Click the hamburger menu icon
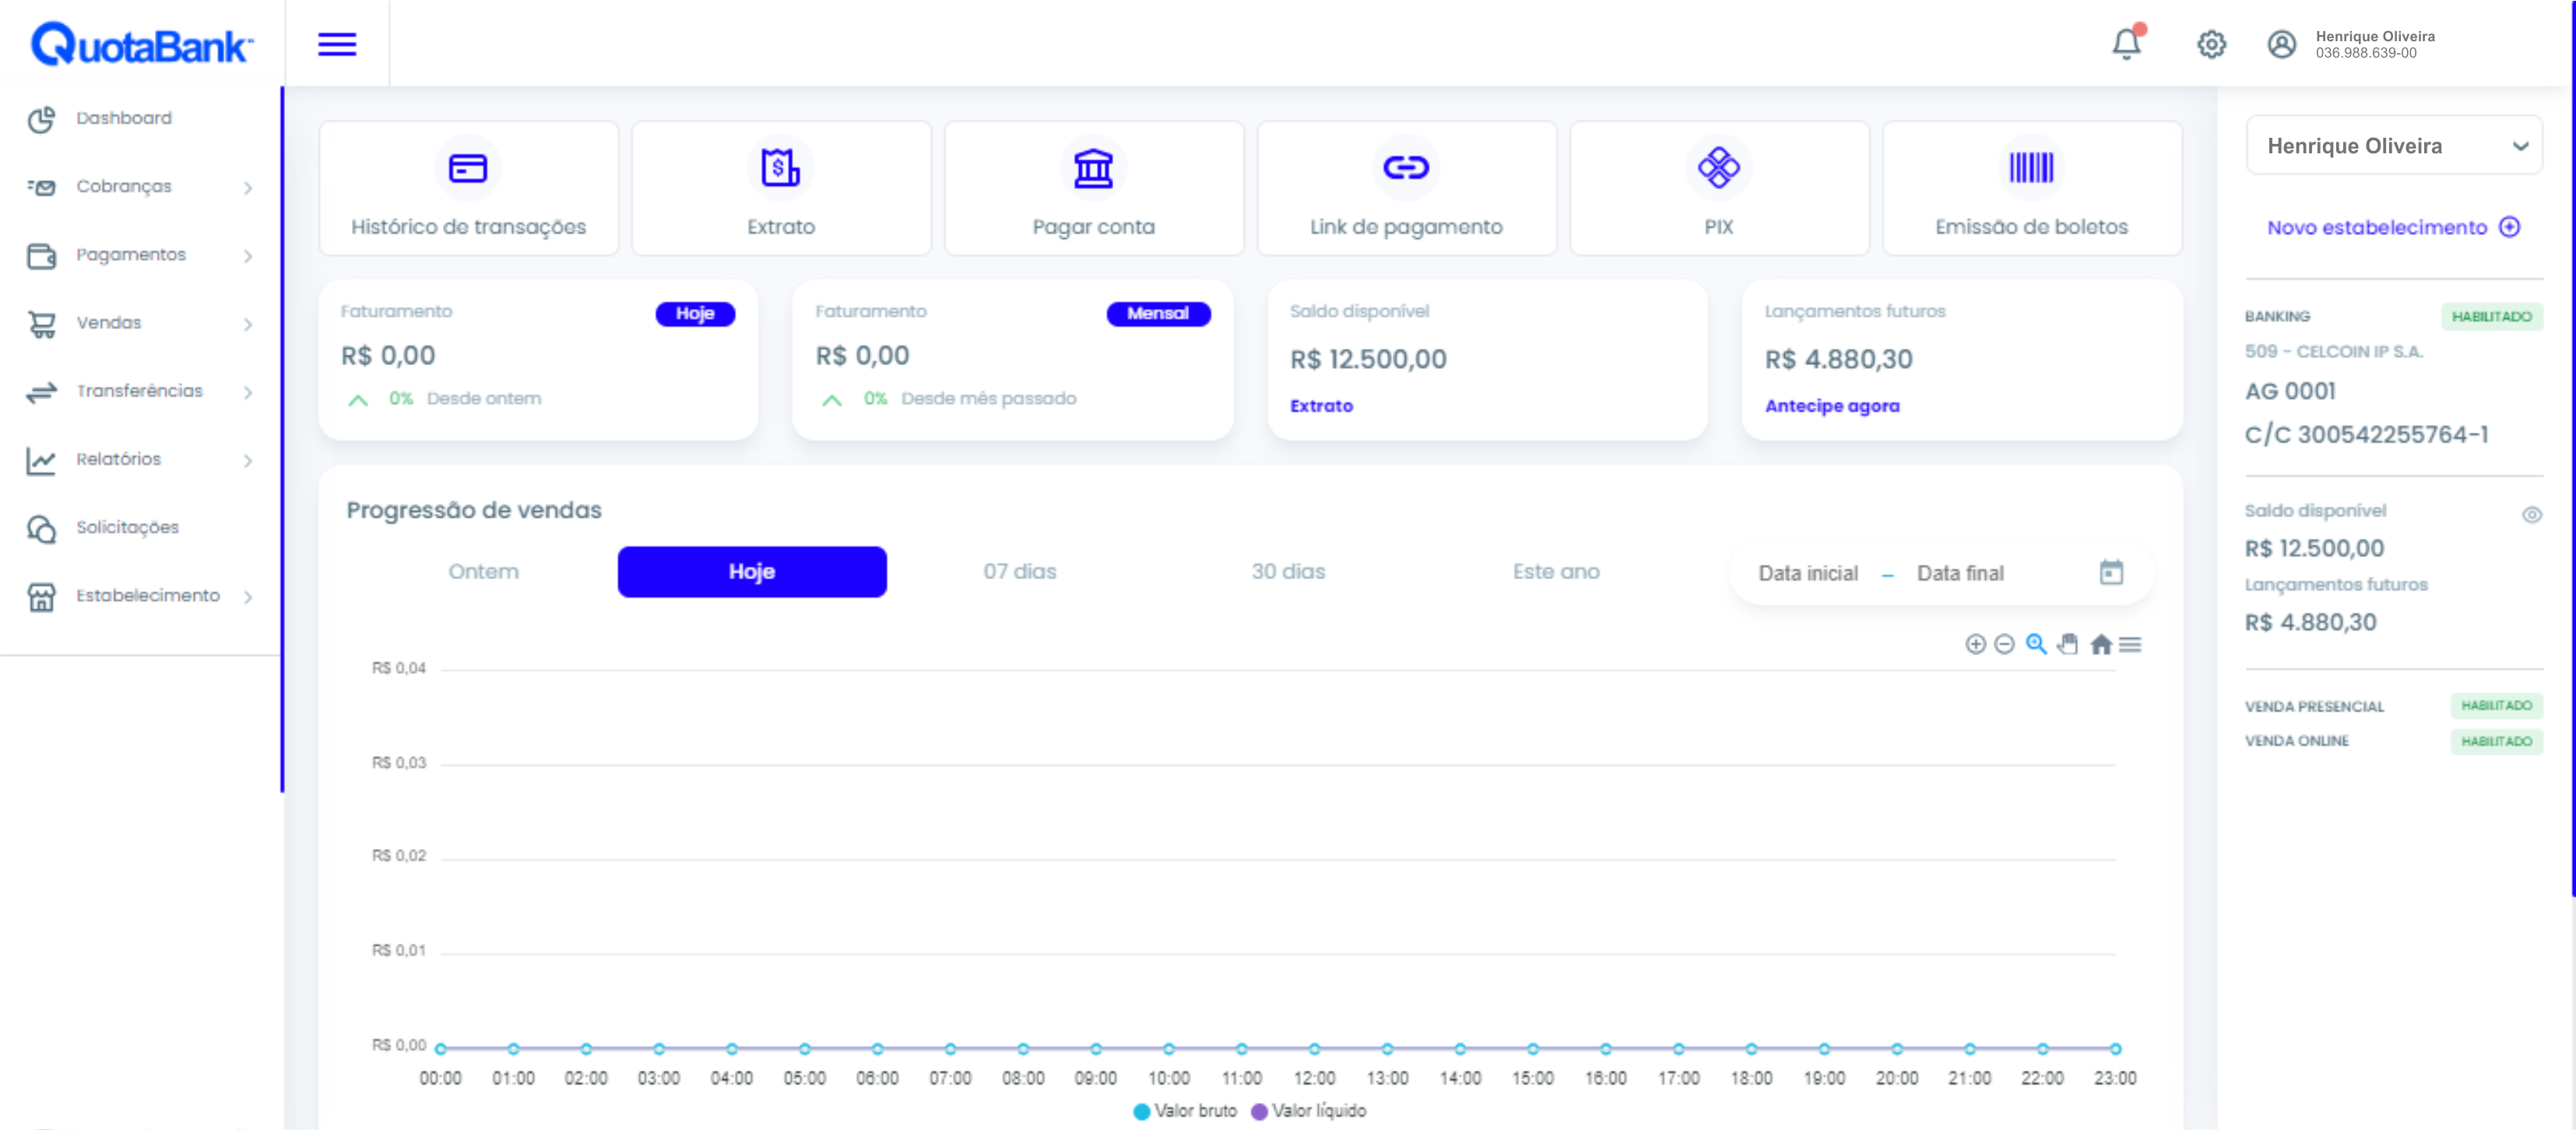This screenshot has height=1130, width=2576. (337, 44)
